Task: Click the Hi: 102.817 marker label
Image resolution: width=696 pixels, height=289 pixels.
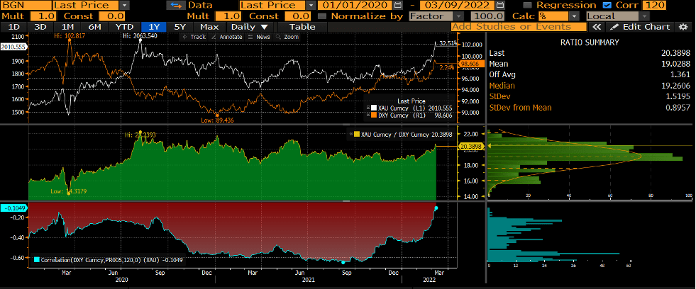Action: tap(68, 35)
